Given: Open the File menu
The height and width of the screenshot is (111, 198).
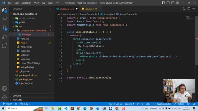Looking at the screenshot, I should [10, 3].
